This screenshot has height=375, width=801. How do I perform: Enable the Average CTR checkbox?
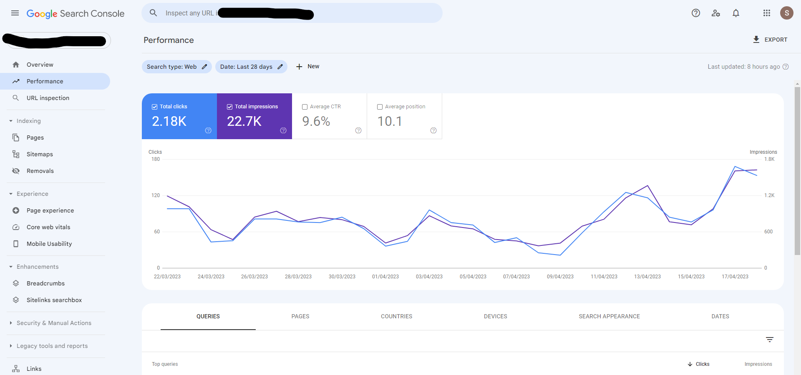305,107
